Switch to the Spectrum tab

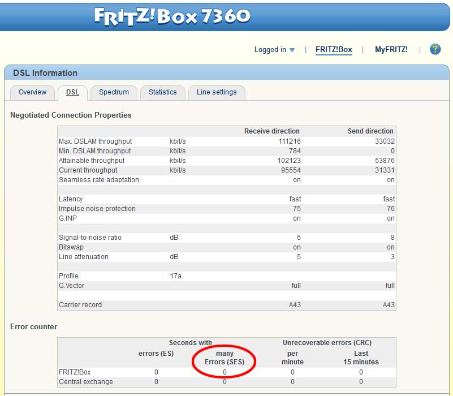(x=114, y=92)
